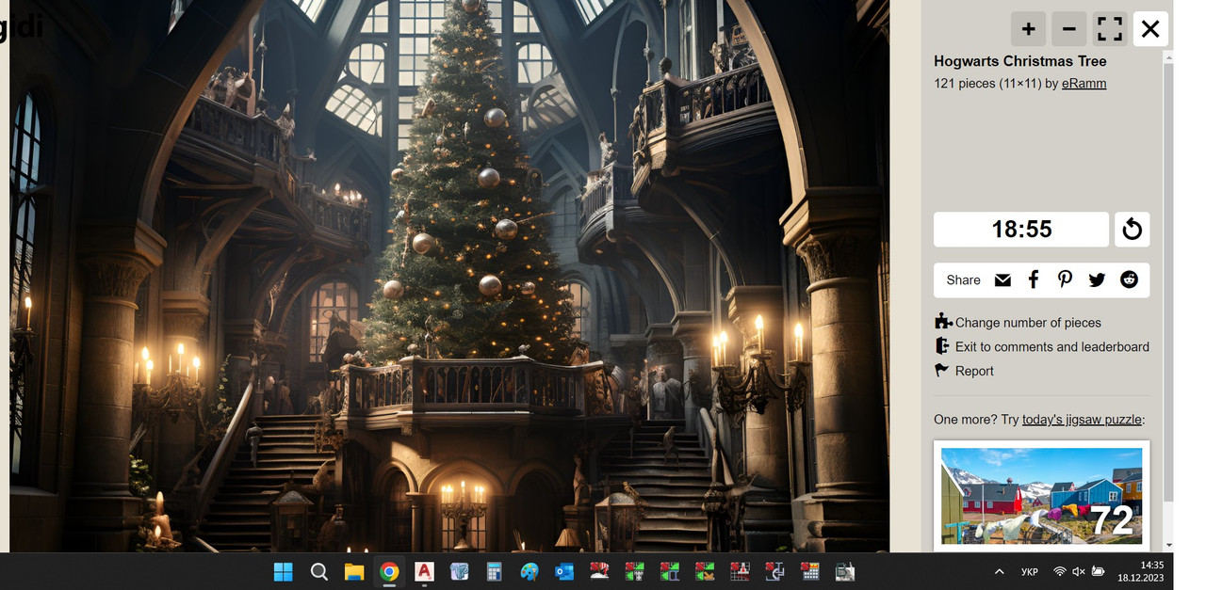
Task: Open the clock showing 14:35 18.12.2023
Action: pos(1141,571)
